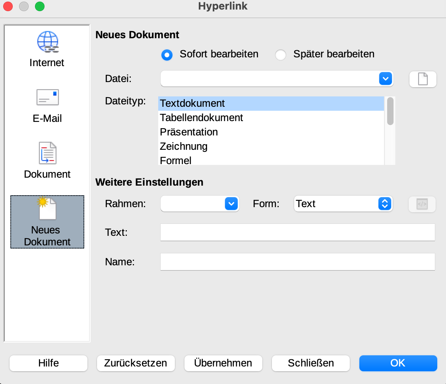Screen dimensions: 446x384
Task: Confirm with the OK button
Action: tap(398, 363)
